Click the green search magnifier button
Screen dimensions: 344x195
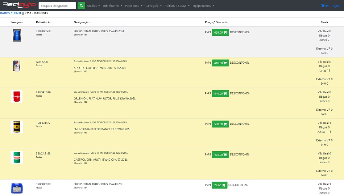click(81, 6)
